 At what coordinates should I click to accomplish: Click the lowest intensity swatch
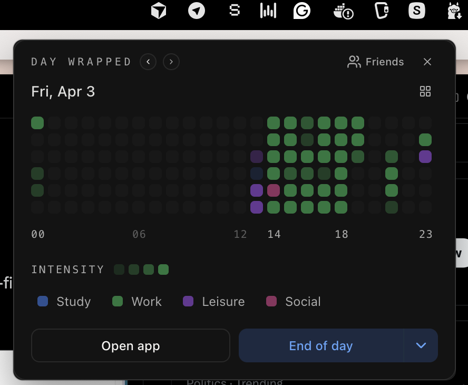119,269
